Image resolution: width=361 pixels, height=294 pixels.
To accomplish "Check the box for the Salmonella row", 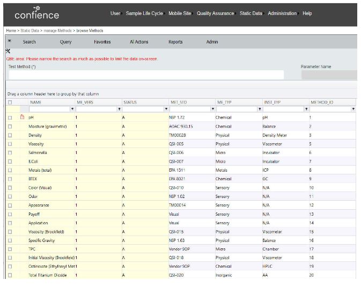I will (x=10, y=153).
